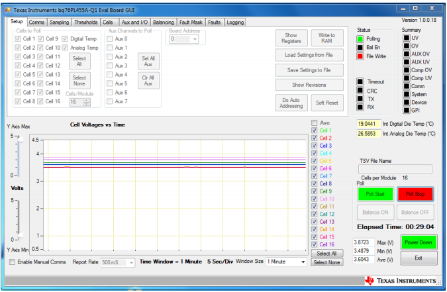Screen dimensions: 447x292
Task: Click the Texas Instruments logo
Action: 401,281
